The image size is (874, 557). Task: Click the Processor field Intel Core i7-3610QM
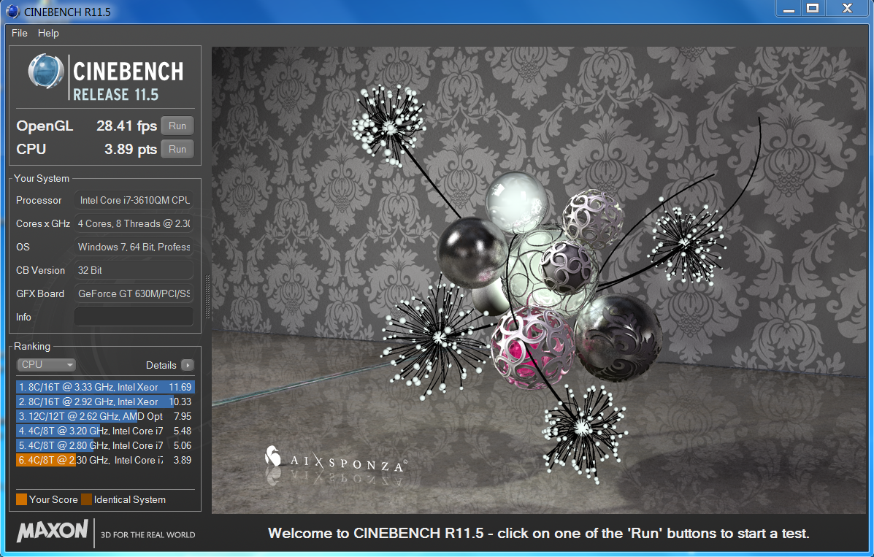tap(134, 200)
